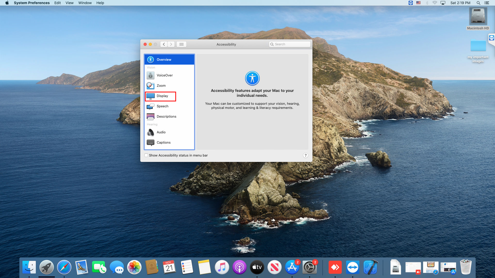The width and height of the screenshot is (495, 278).
Task: Open the Speech settings
Action: (162, 106)
